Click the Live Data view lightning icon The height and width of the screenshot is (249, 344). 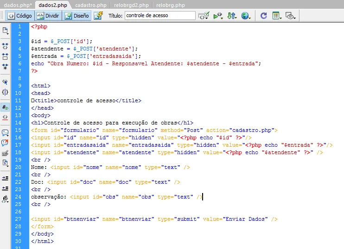(x=98, y=16)
